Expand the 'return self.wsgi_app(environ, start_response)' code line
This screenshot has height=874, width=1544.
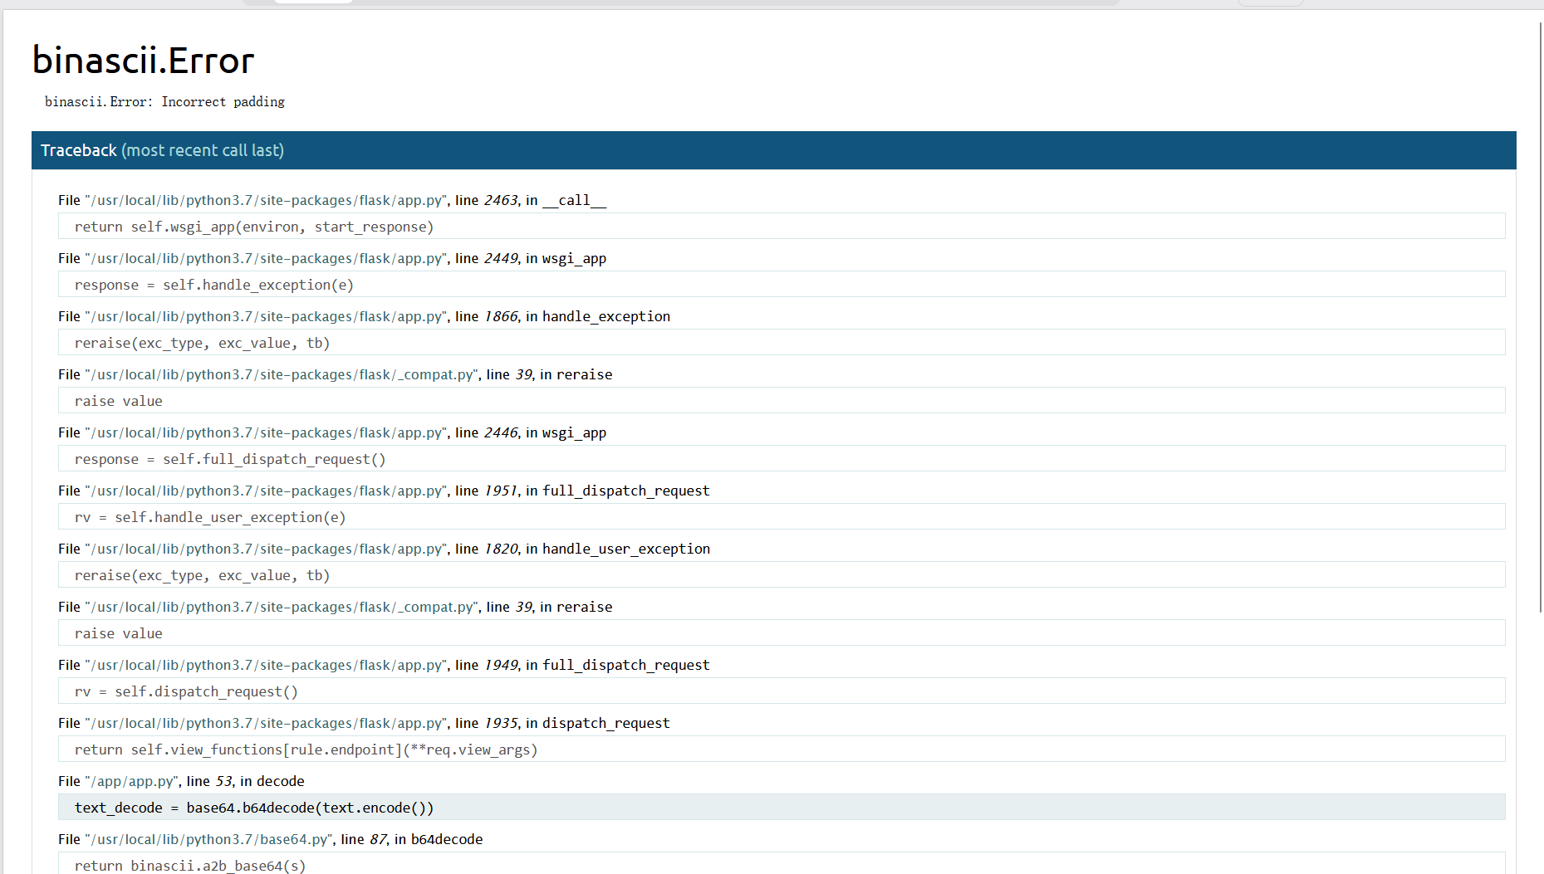coord(253,227)
